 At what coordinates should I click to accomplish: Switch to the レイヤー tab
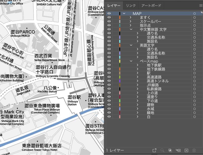pyautogui.click(x=114, y=6)
